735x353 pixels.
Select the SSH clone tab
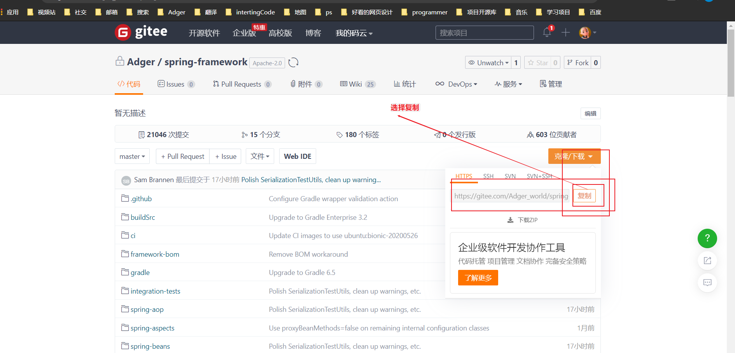coord(488,176)
